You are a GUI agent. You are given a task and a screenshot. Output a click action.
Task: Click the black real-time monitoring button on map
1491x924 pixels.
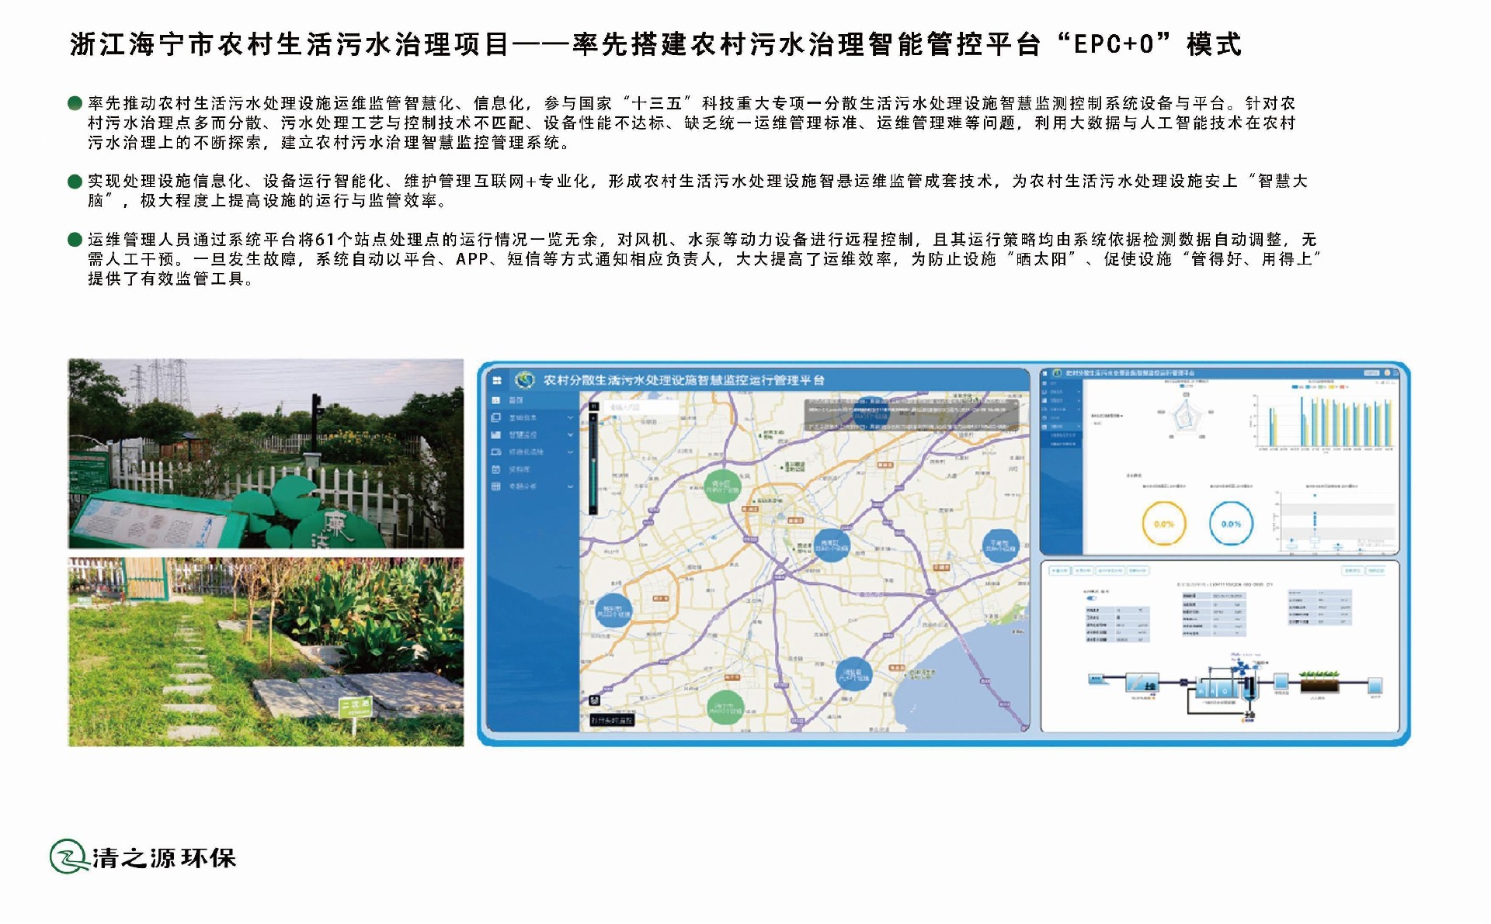coord(612,720)
